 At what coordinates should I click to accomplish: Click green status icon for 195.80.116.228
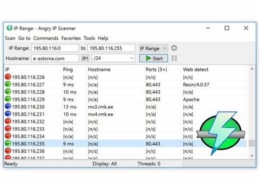pyautogui.click(x=8, y=91)
